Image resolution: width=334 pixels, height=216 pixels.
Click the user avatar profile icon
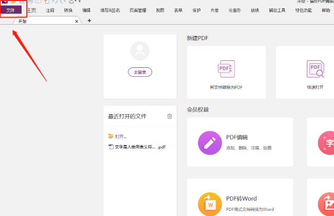pos(140,51)
